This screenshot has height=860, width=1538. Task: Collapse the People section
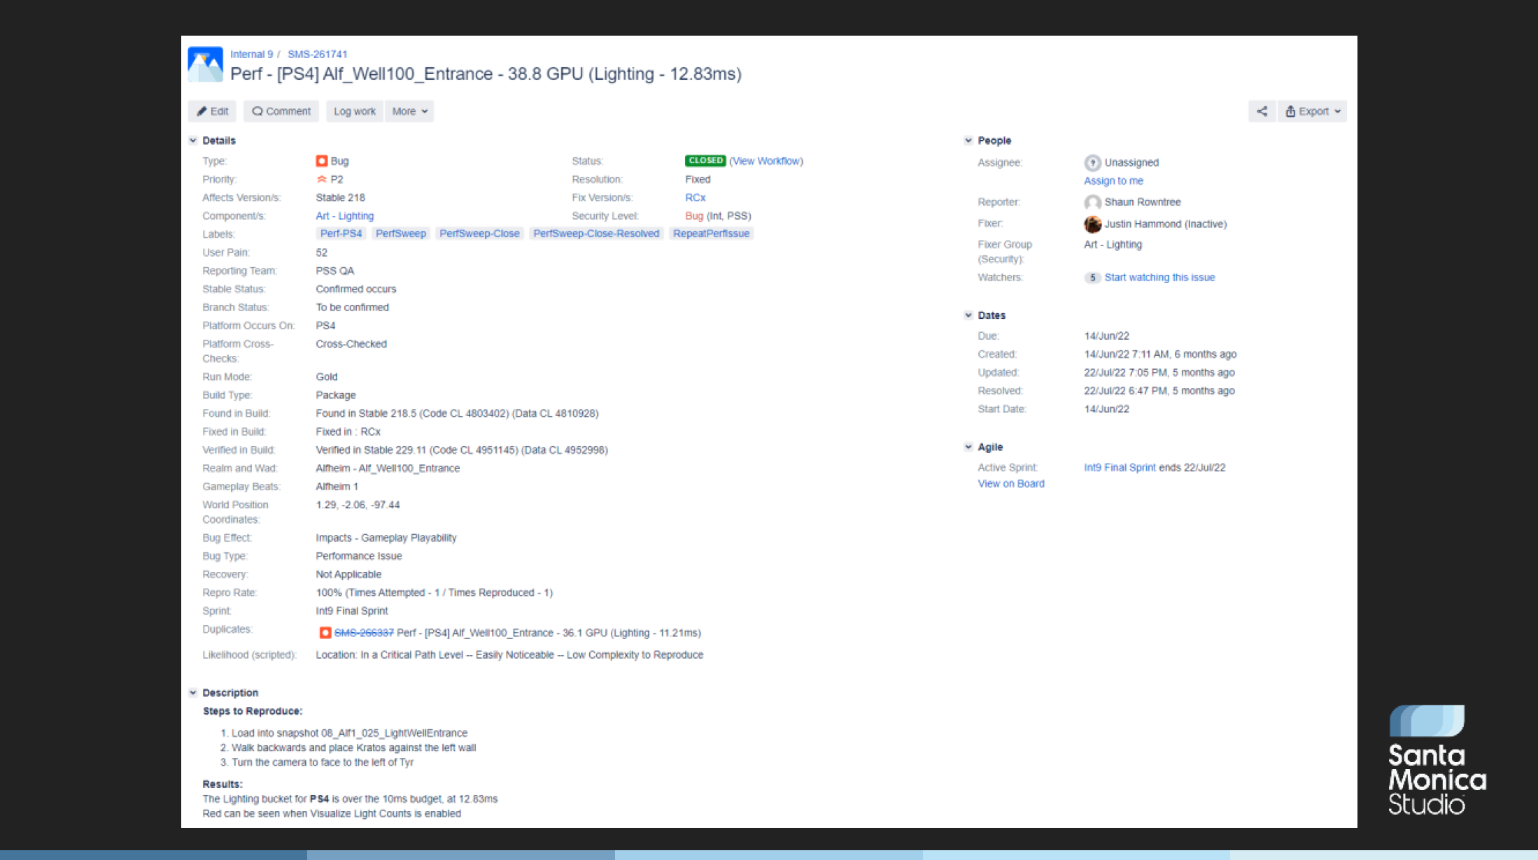pyautogui.click(x=968, y=141)
